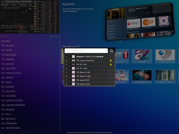179x134 pixels.
Task: Click the Search label in the sidebar
Action: point(56,36)
